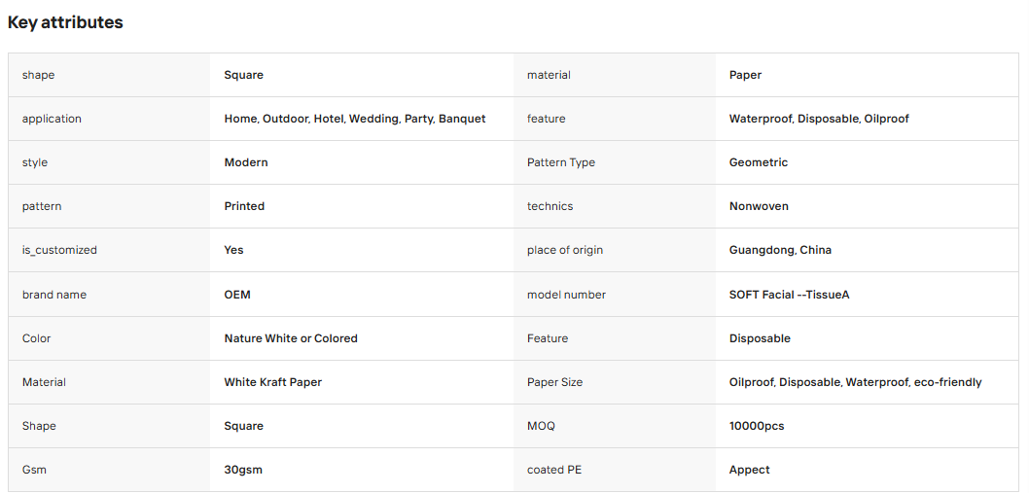Image resolution: width=1029 pixels, height=493 pixels.
Task: Select the 'Yes' is_customized value
Action: click(x=233, y=250)
